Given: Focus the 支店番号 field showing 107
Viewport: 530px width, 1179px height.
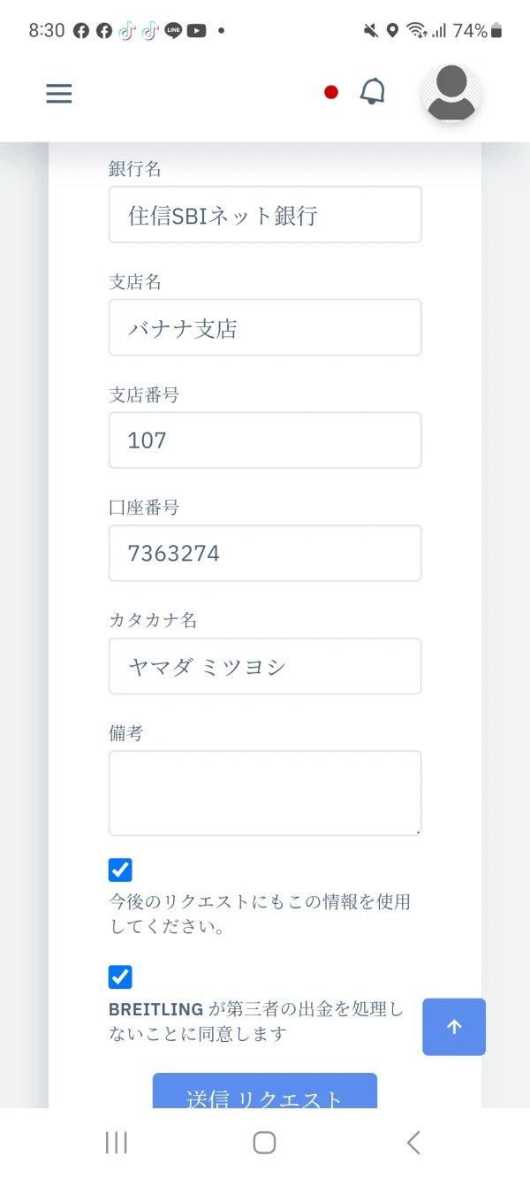Looking at the screenshot, I should (x=264, y=440).
